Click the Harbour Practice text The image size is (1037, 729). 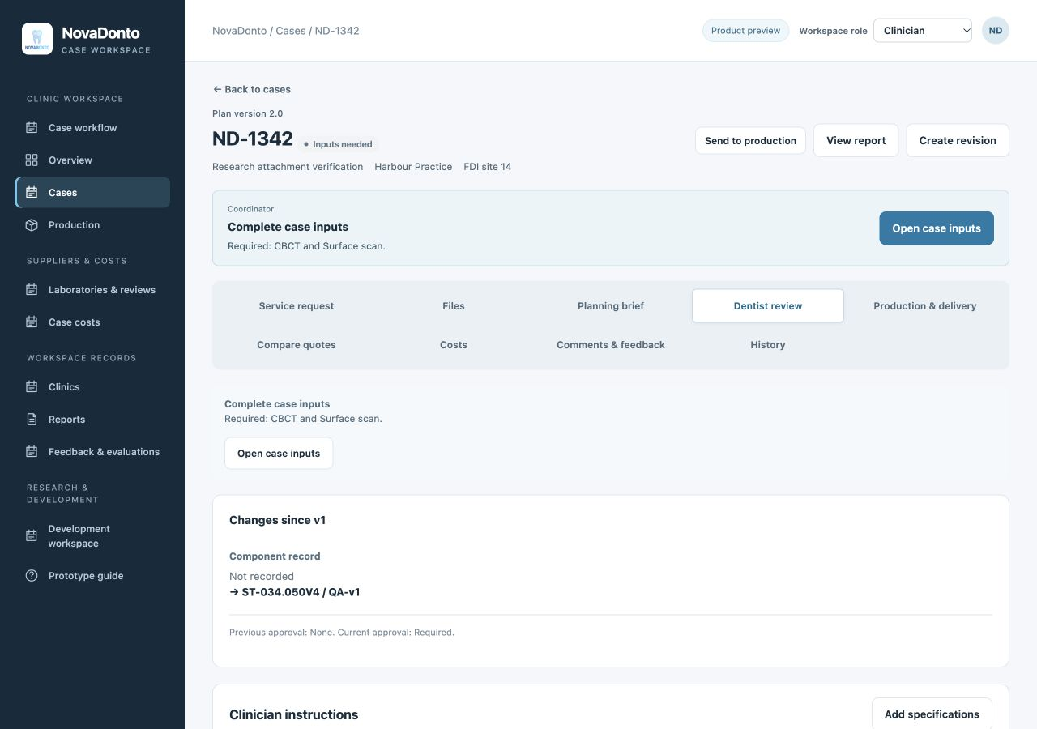coord(413,167)
